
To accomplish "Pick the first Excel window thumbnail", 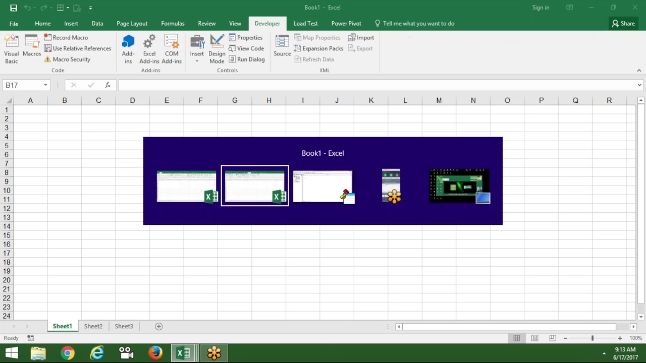I will click(187, 187).
